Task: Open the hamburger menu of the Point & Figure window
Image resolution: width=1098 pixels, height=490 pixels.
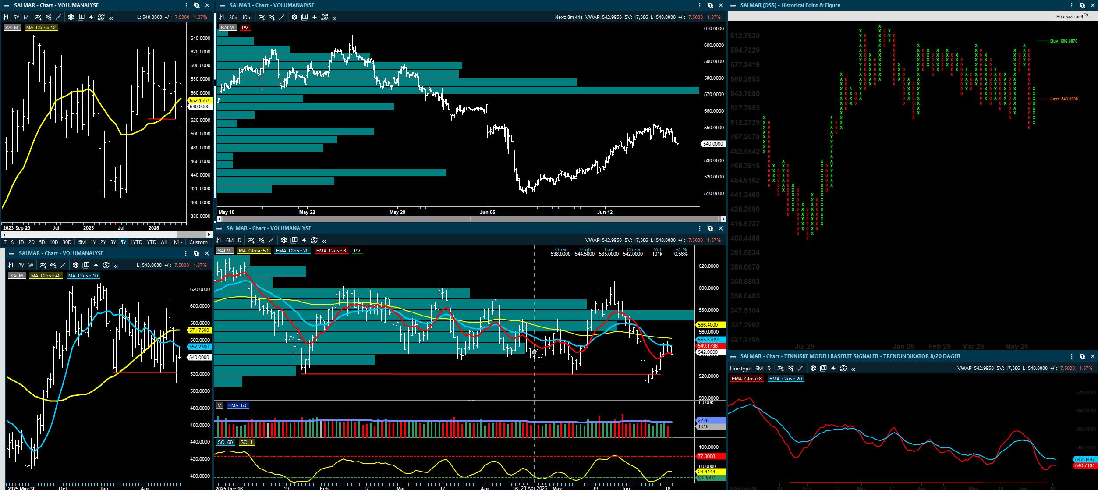Action: tap(733, 5)
